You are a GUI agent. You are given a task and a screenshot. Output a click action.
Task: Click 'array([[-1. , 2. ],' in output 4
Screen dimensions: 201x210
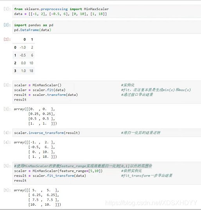coord(34,142)
